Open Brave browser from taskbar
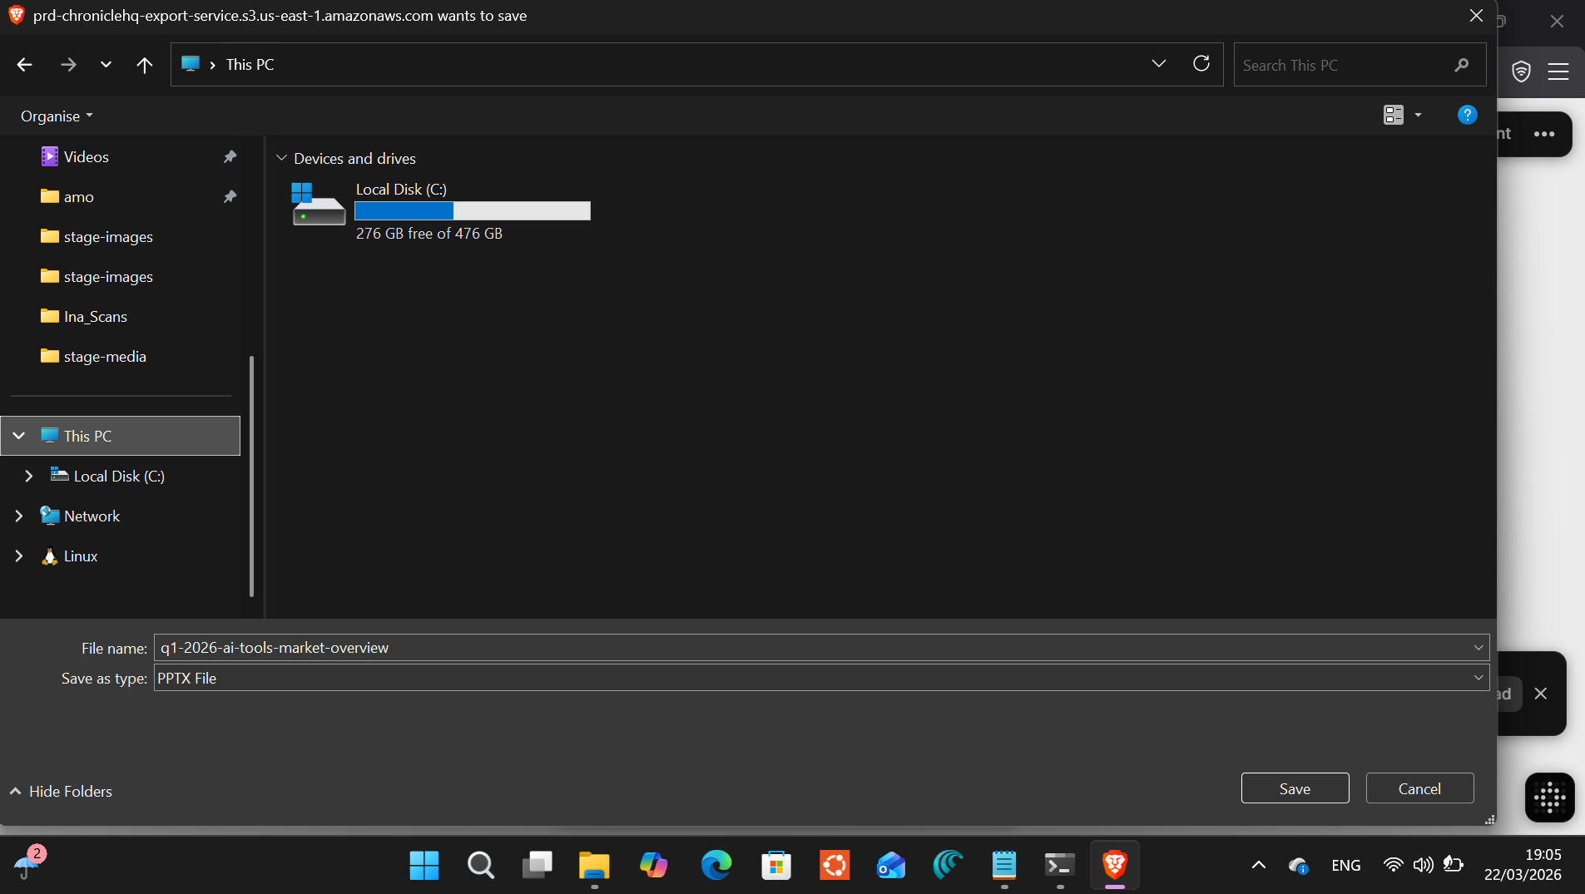 (x=1115, y=866)
